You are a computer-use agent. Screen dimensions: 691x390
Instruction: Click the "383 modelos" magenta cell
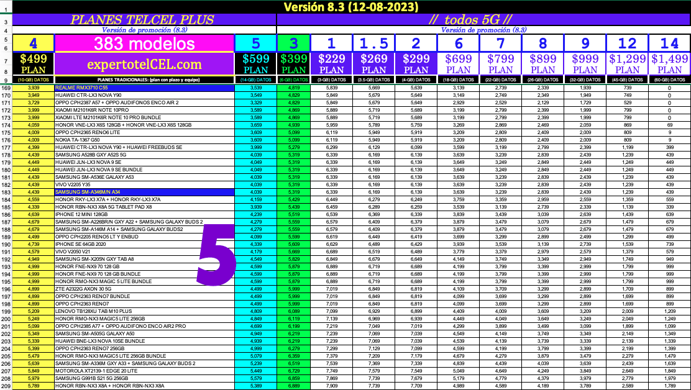coord(144,43)
